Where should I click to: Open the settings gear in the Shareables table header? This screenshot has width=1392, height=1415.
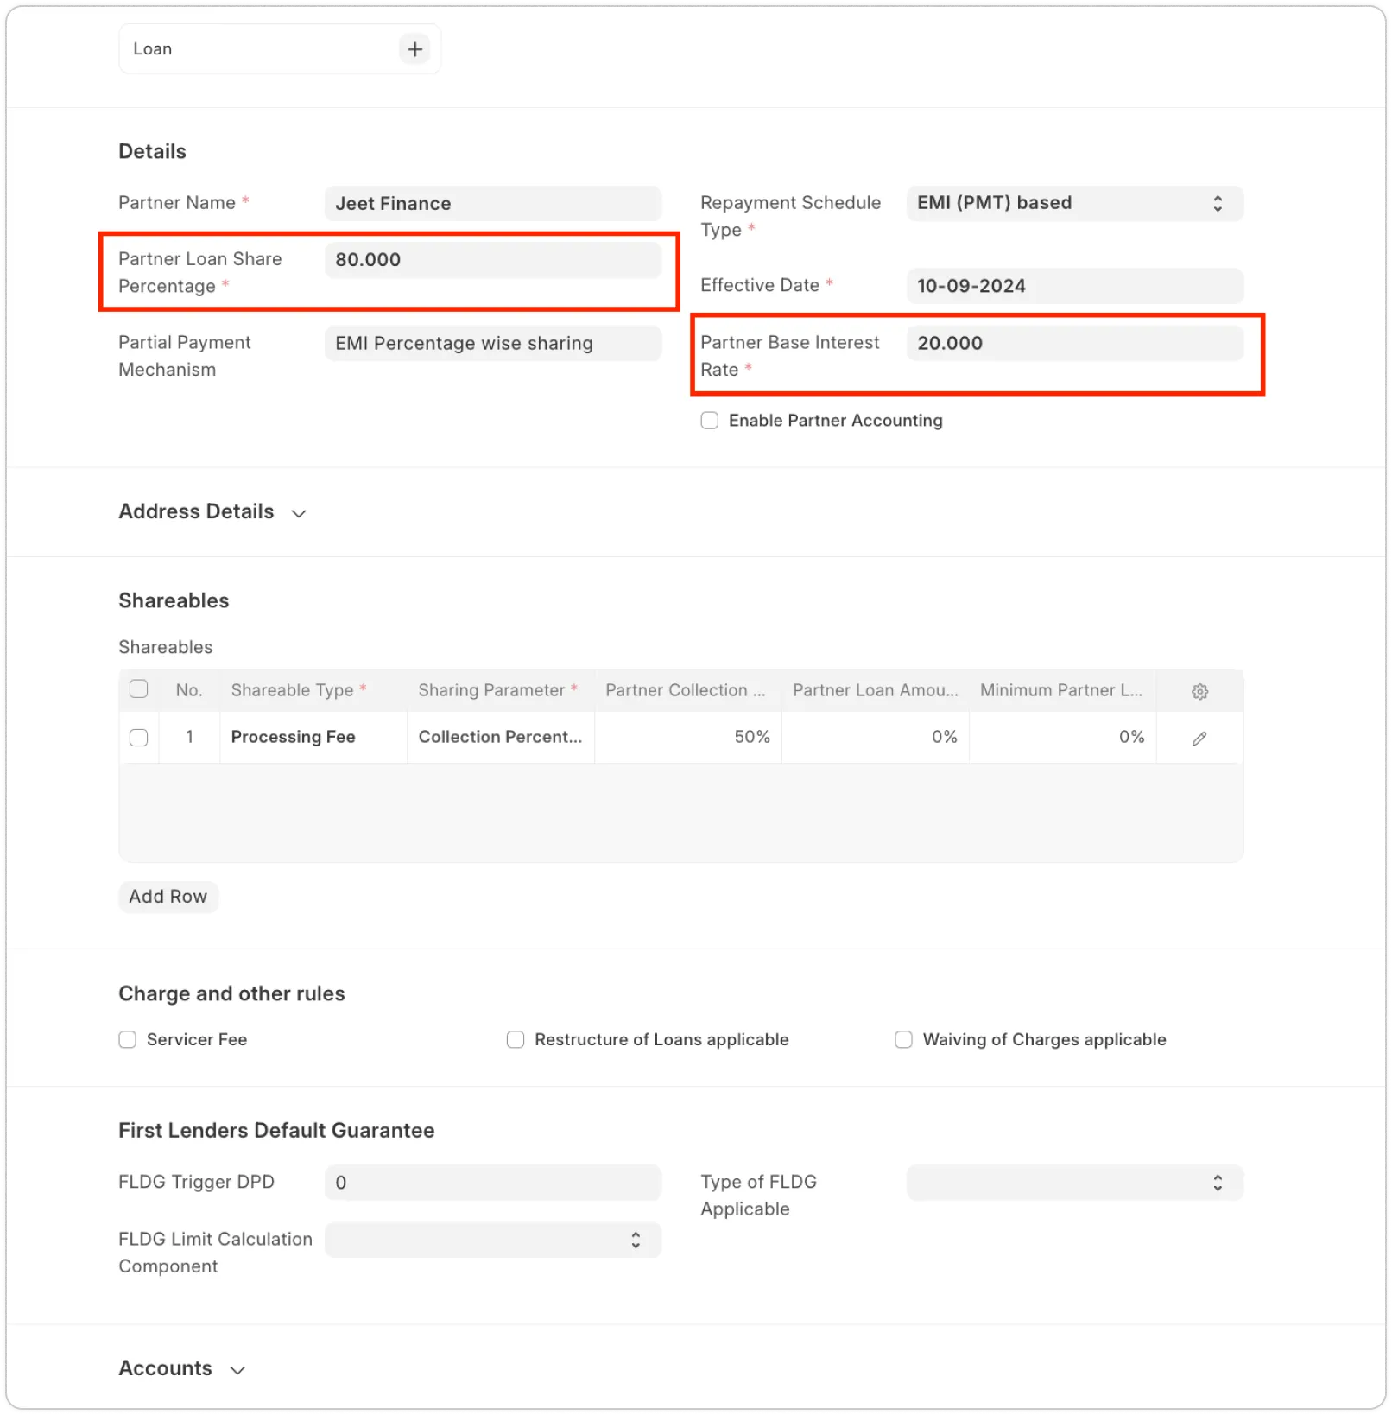coord(1199,690)
